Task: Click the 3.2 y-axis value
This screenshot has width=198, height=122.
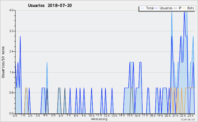Action: point(11,31)
